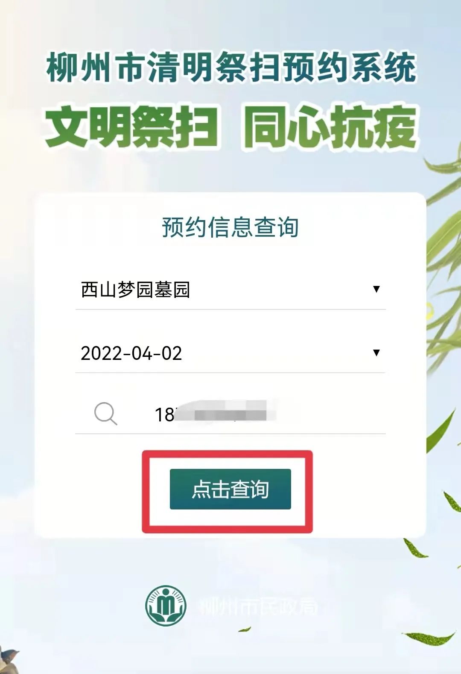Click the 柳州市民政局 footer text
The image size is (461, 674).
pos(259,606)
